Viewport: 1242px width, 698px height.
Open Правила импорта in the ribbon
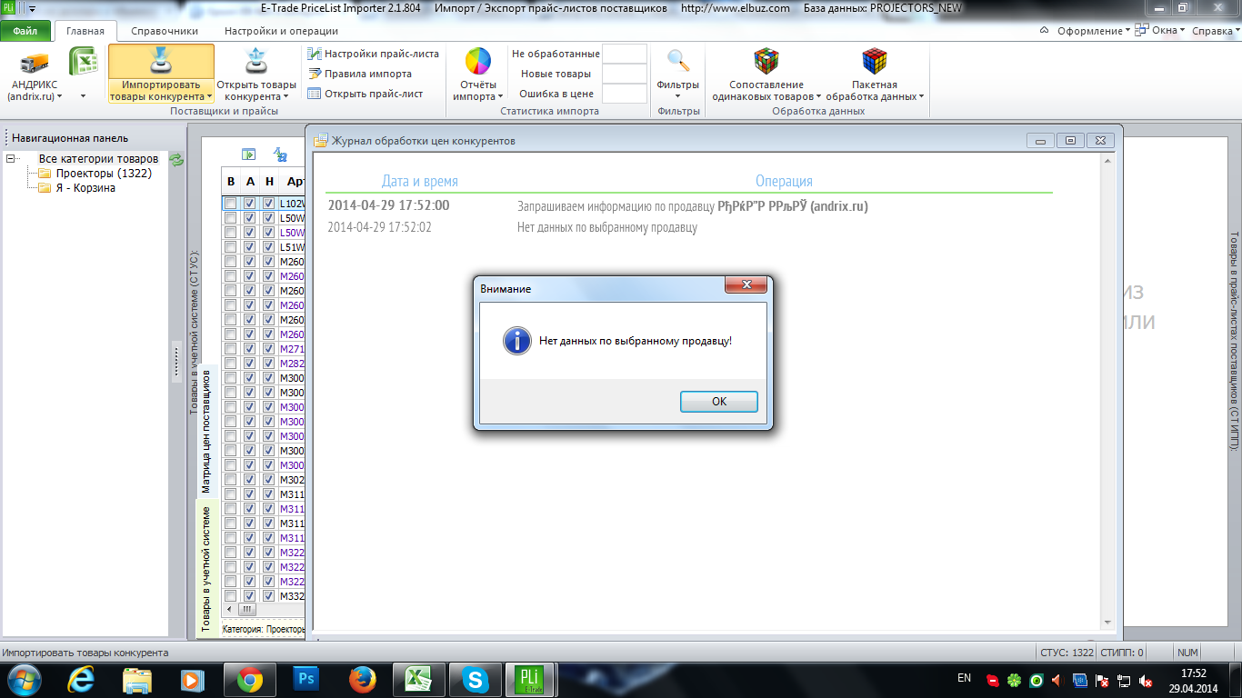tap(359, 74)
